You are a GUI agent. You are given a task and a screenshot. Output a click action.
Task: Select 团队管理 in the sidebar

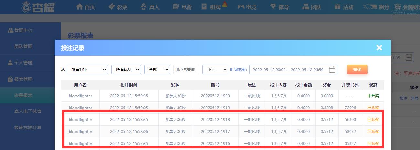pyautogui.click(x=23, y=46)
